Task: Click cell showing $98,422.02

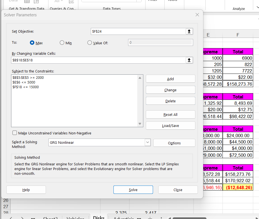Action: (x=238, y=116)
